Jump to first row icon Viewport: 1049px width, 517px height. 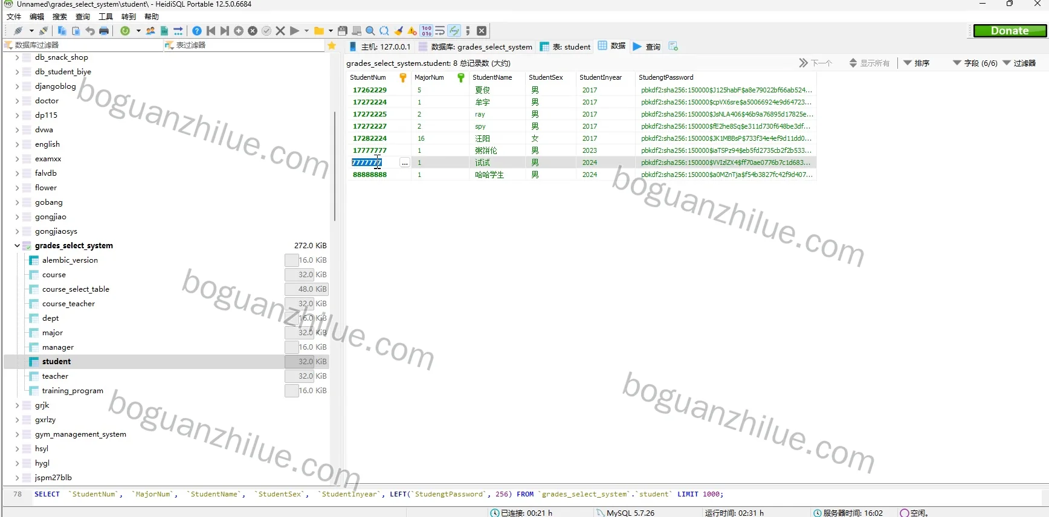pos(211,31)
